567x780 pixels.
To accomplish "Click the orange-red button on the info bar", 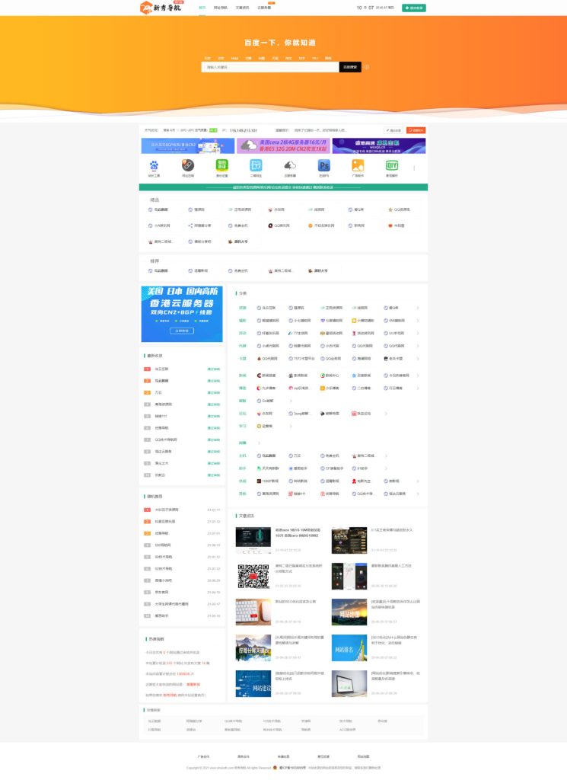I will coord(416,130).
